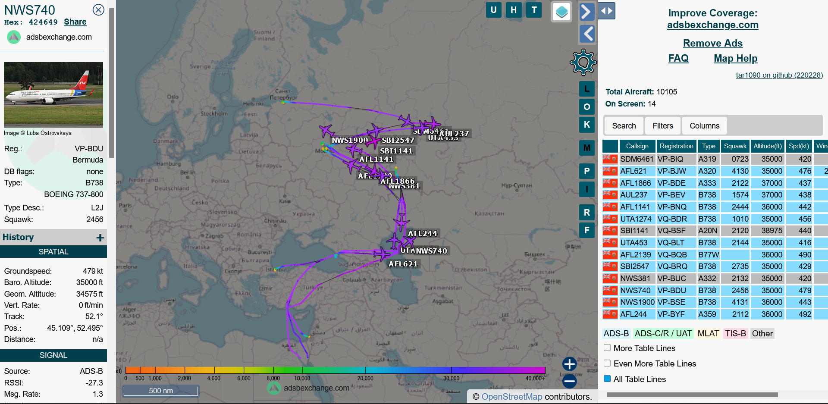Sort table by Type column
Image resolution: width=828 pixels, height=404 pixels.
click(x=709, y=146)
